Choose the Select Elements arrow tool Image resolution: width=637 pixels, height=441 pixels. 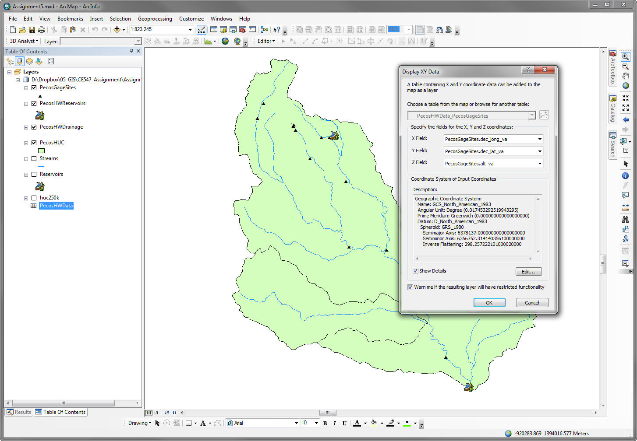(626, 164)
